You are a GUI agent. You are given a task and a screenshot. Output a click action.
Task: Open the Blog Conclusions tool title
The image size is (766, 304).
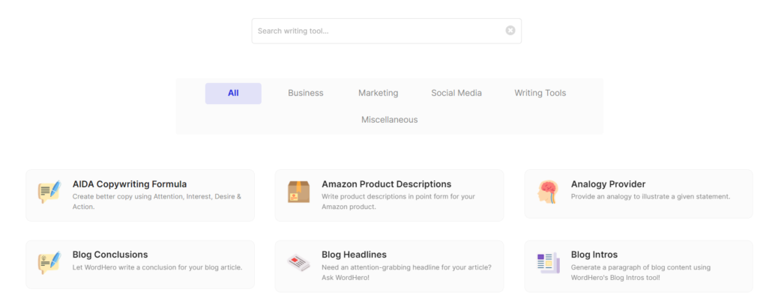[110, 255]
